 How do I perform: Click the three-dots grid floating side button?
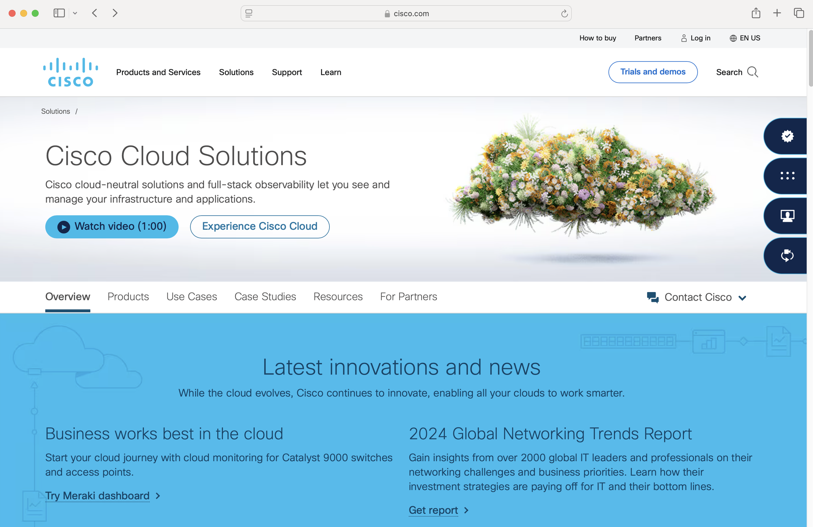coord(787,176)
